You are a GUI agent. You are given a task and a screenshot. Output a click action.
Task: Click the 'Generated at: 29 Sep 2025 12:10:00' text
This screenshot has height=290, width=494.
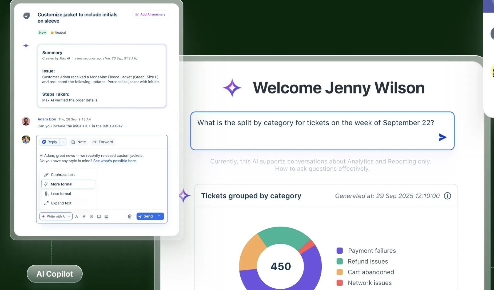(387, 196)
